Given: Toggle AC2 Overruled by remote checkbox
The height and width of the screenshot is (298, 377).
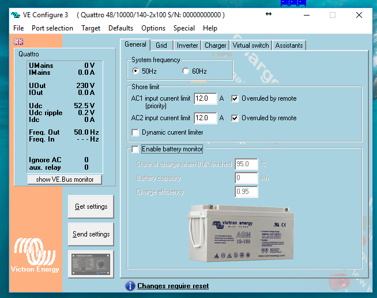Looking at the screenshot, I should pyautogui.click(x=235, y=118).
